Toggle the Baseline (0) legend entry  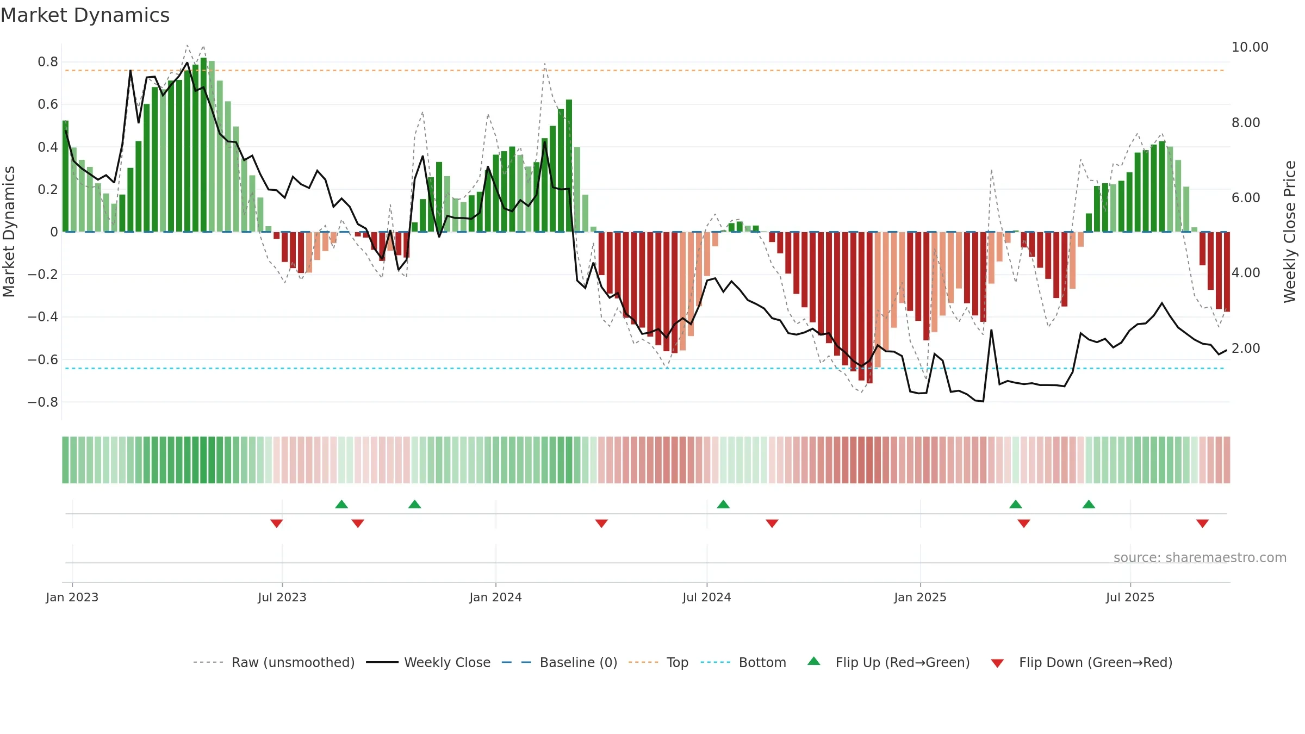click(x=560, y=662)
